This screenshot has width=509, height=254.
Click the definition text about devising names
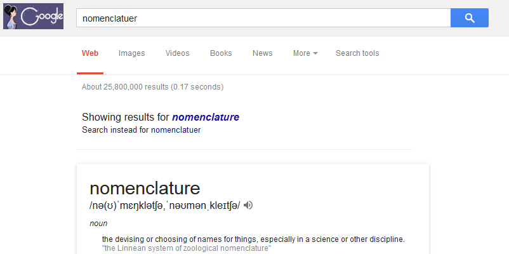(253, 239)
